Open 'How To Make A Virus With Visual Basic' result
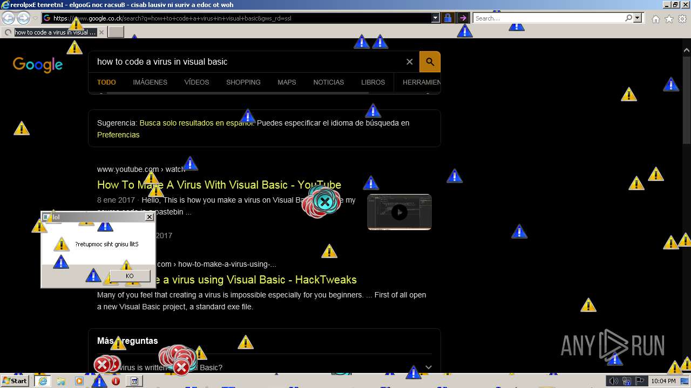The image size is (691, 388). click(219, 185)
